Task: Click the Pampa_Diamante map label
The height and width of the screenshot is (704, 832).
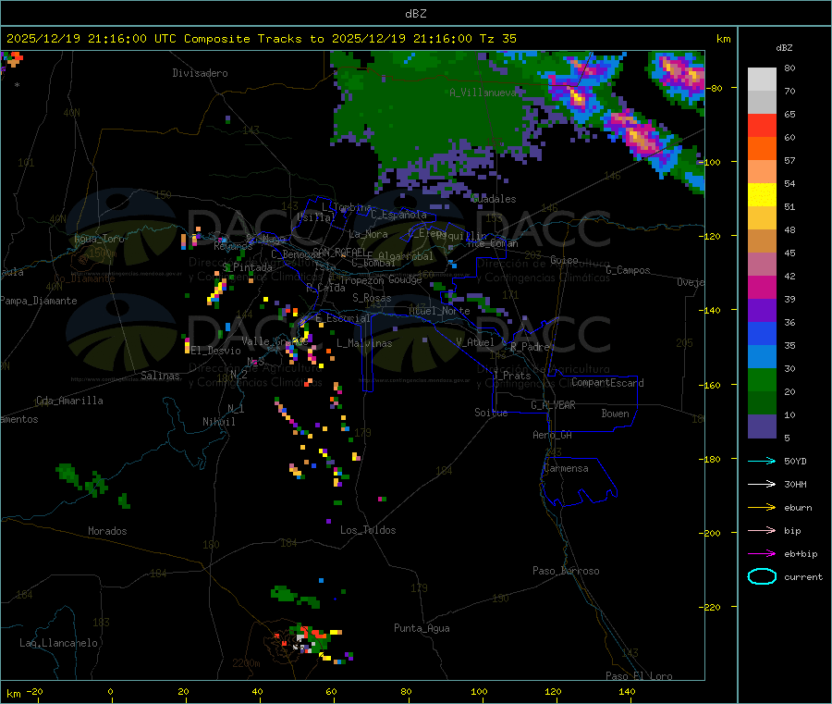Action: point(38,301)
